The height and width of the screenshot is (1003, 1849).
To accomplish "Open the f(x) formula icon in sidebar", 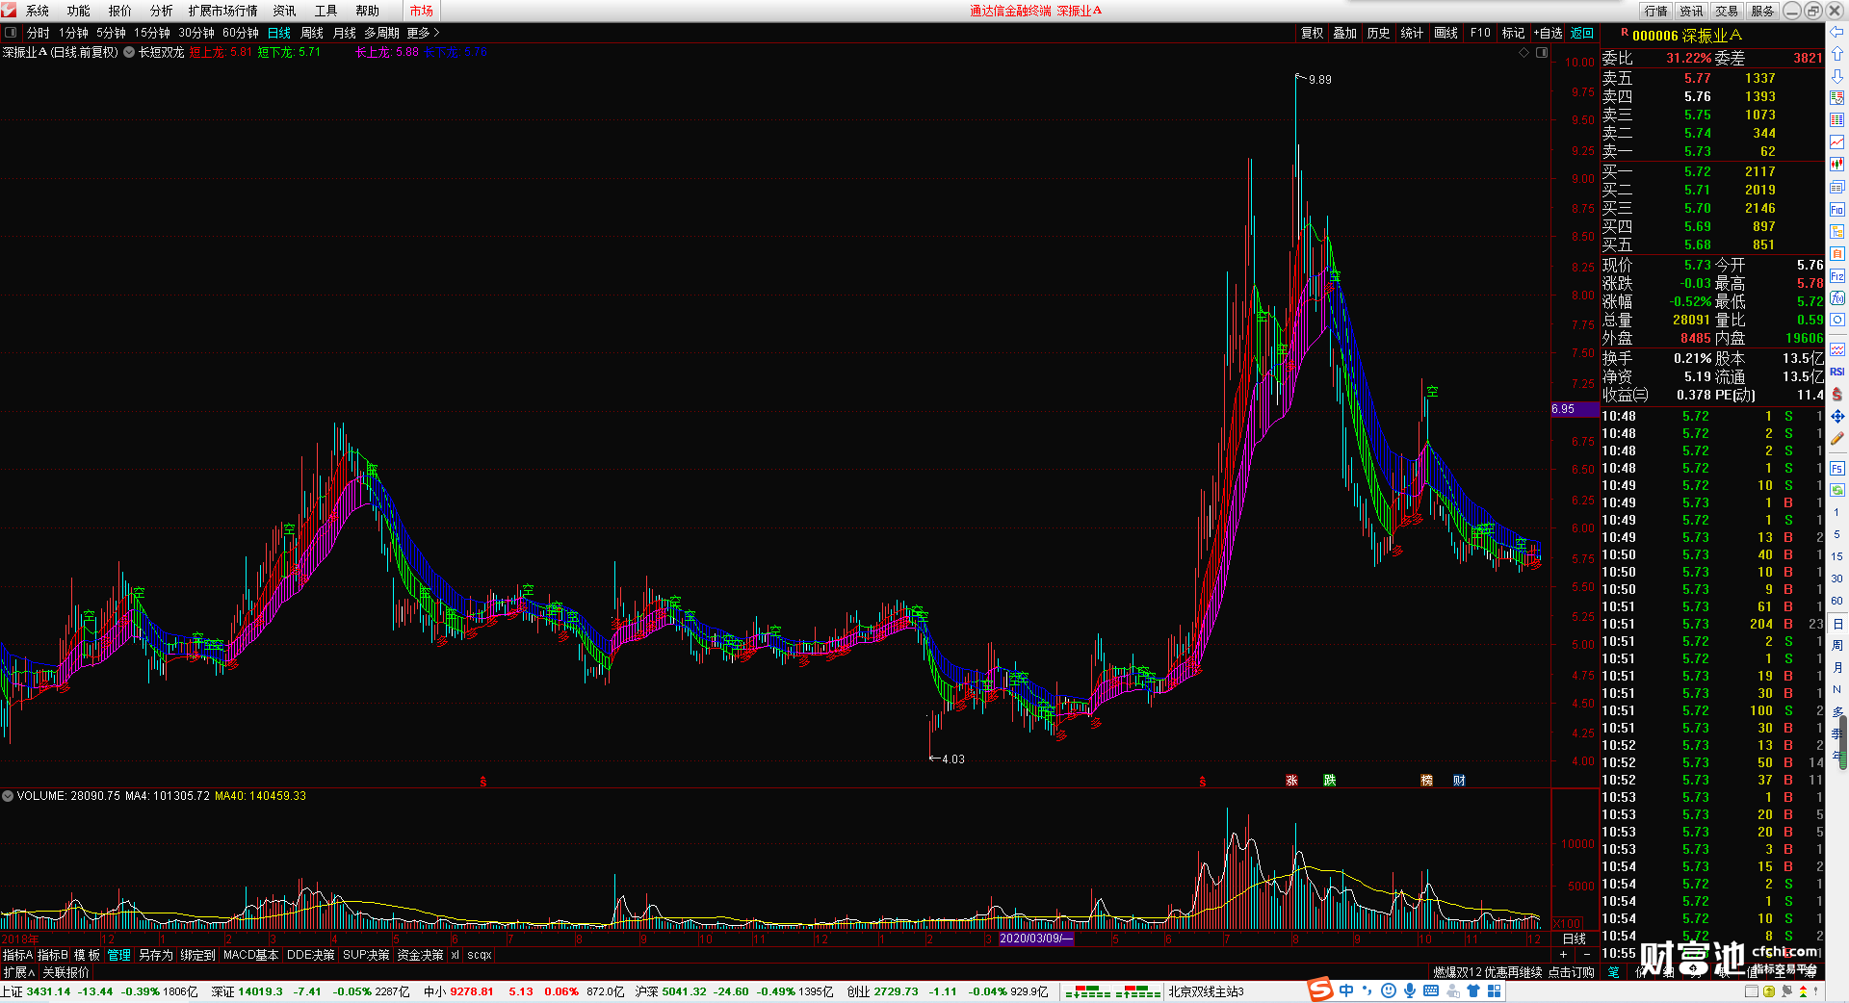I will point(1837,297).
